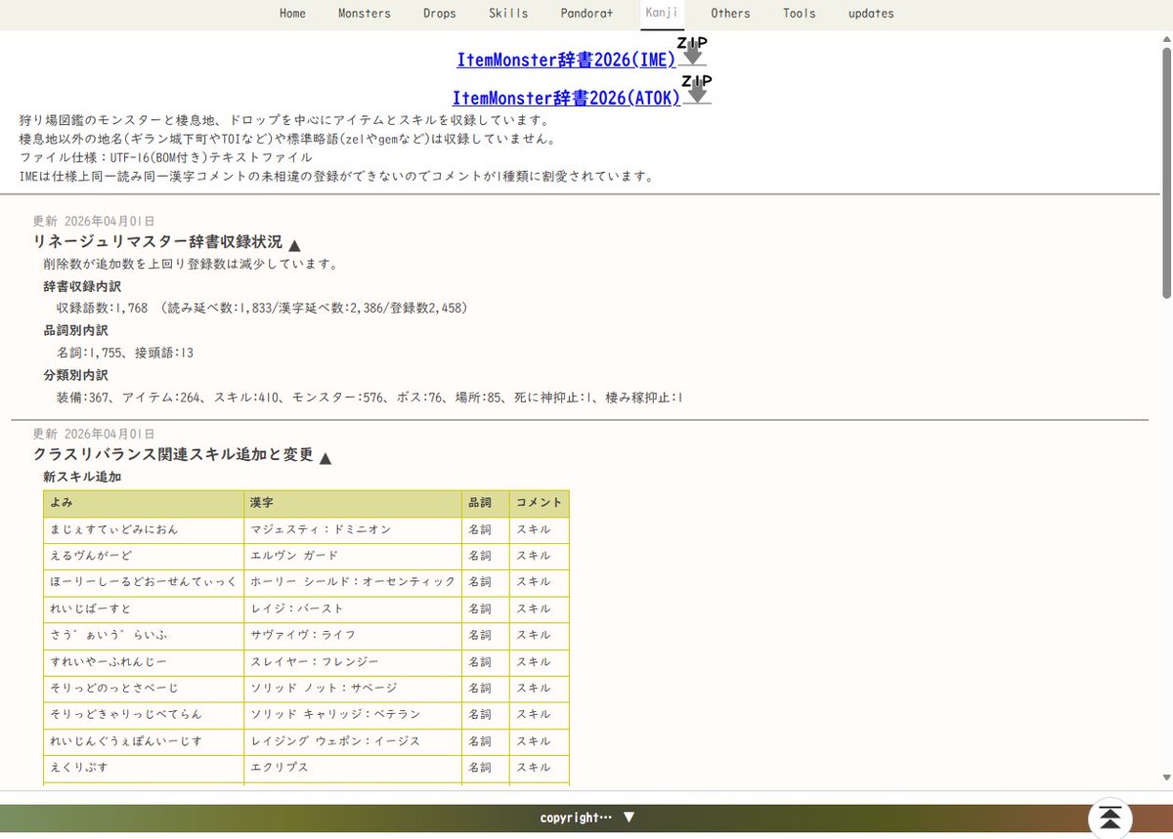Screen dimensions: 1173x839
Task: Select ソリッド キャリッジ：ベテラン cell
Action: (353, 715)
